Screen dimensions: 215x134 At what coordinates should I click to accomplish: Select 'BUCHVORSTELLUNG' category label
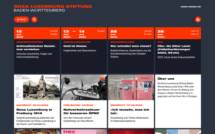coord(122,42)
